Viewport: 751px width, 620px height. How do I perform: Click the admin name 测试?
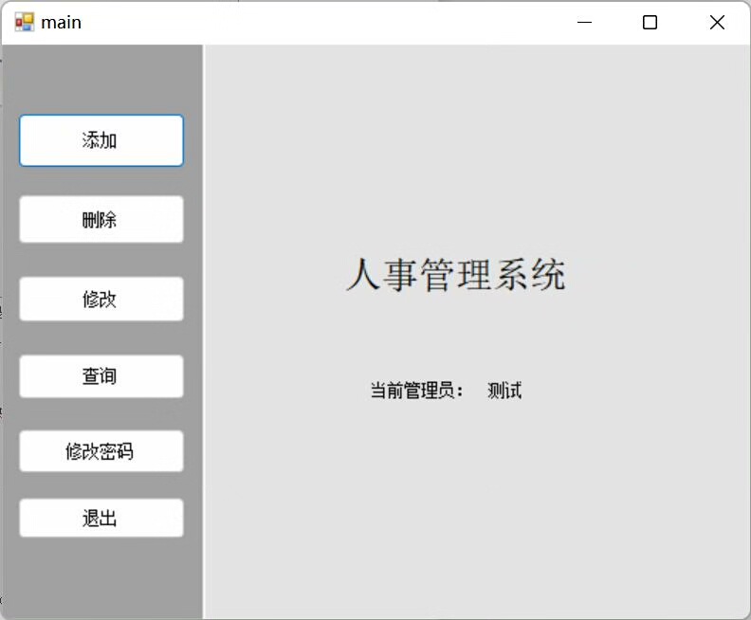(504, 391)
